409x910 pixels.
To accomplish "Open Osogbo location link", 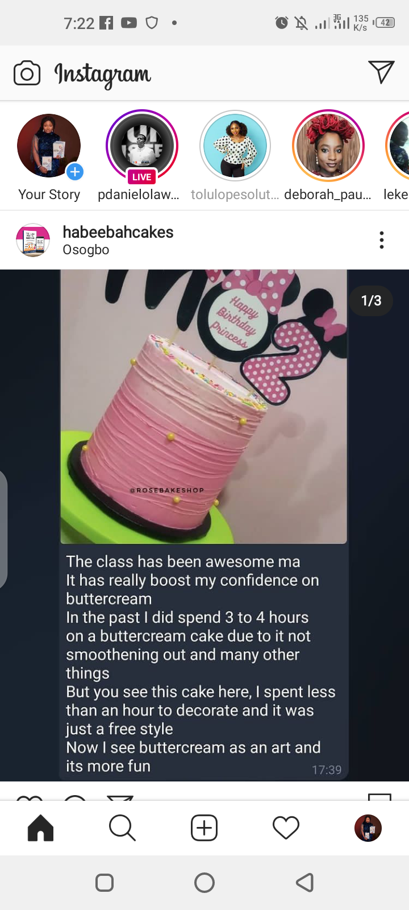I will coord(86,250).
